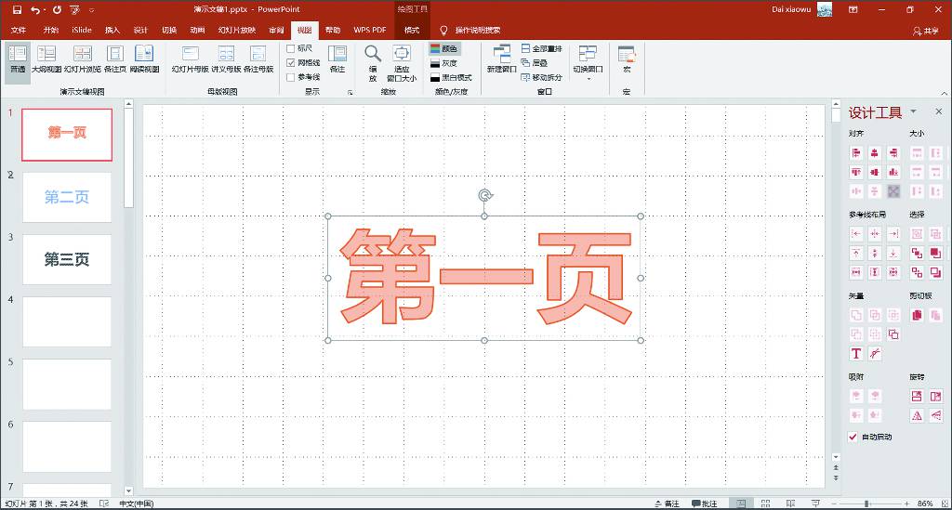
Task: Open the Show (显示) group dialog launcher
Action: pos(350,92)
